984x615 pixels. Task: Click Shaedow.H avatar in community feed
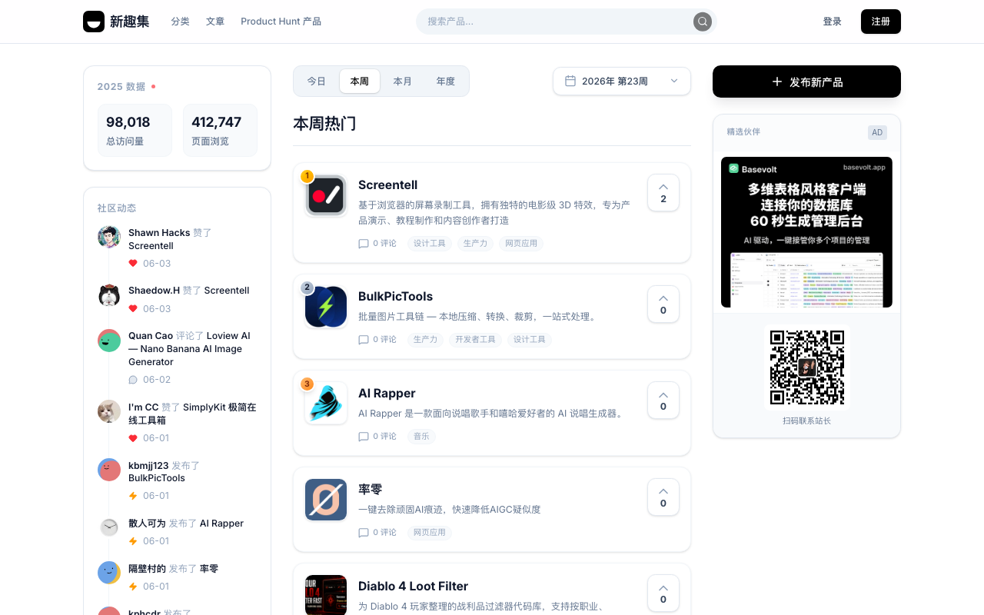click(109, 295)
